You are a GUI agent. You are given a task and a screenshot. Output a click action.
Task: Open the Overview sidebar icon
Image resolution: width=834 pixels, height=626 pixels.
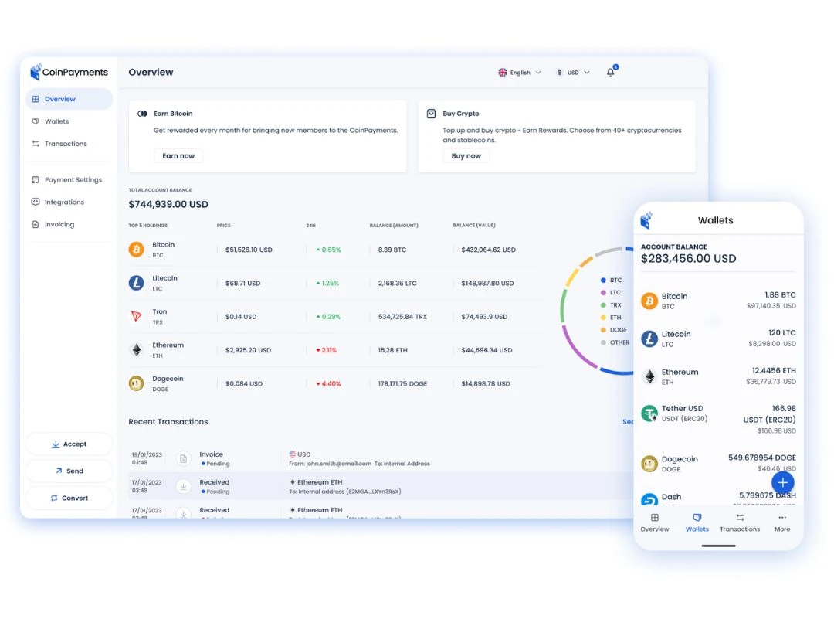click(36, 99)
